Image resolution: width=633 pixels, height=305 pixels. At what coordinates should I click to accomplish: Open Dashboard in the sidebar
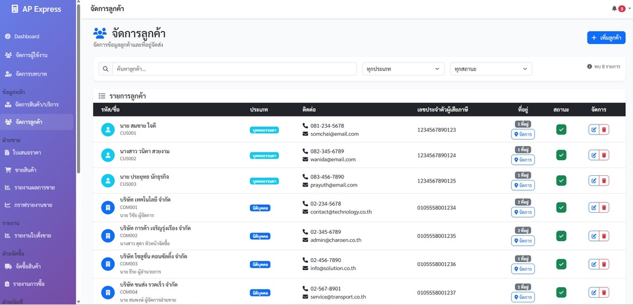pos(26,36)
